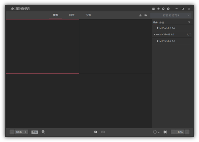Open the download manager icon
Viewport: 199px width, 142px height.
pyautogui.click(x=140, y=15)
